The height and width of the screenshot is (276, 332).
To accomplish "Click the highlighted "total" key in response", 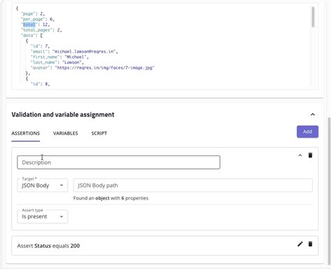I will point(29,25).
